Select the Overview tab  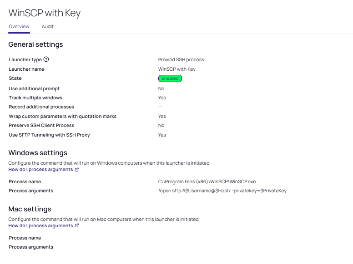(x=19, y=27)
